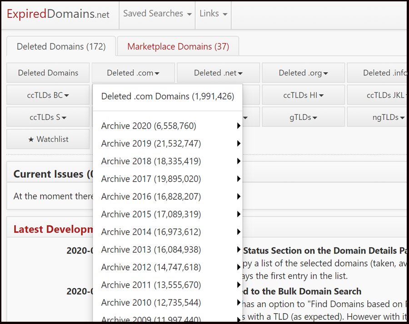
Task: Expand the ccTLDs BC dropdown
Action: click(x=48, y=95)
